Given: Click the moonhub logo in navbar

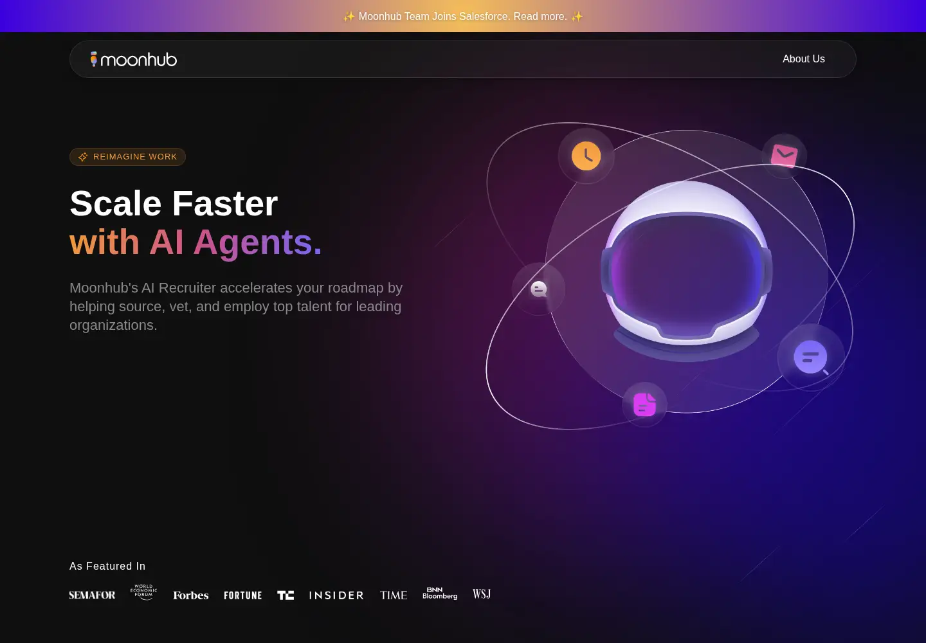Looking at the screenshot, I should pos(134,59).
